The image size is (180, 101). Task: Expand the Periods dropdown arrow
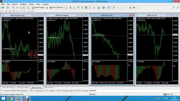(x=105, y=8)
